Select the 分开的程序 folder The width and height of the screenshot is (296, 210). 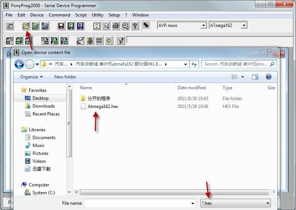tap(99, 99)
